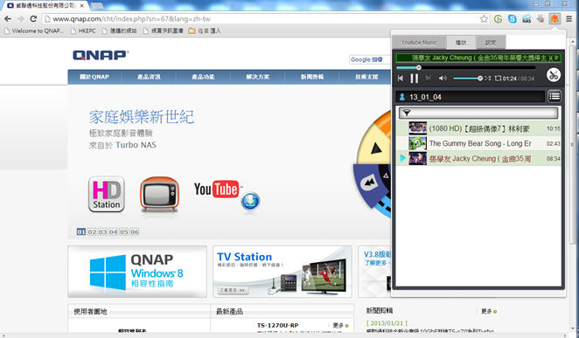Image resolution: width=579 pixels, height=338 pixels.
Task: Bookmark this page with star icon
Action: coord(484,19)
